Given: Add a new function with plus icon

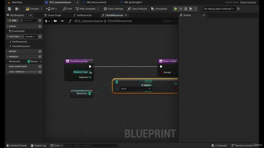Looking at the screenshot, I should [40, 37].
